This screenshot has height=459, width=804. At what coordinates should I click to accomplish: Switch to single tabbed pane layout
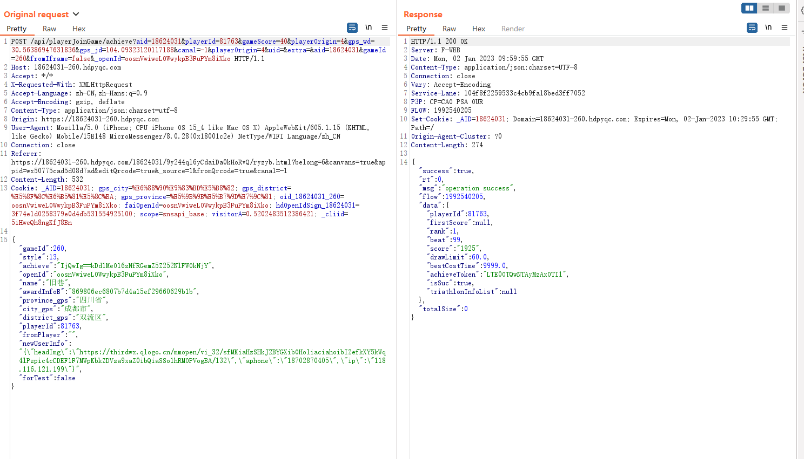(781, 8)
